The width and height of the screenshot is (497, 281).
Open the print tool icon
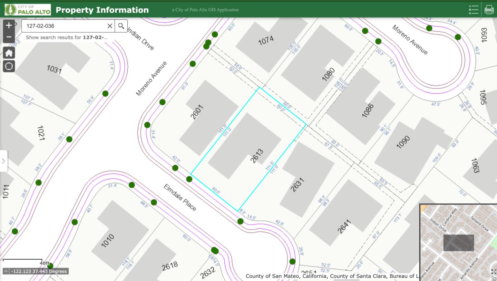489,10
